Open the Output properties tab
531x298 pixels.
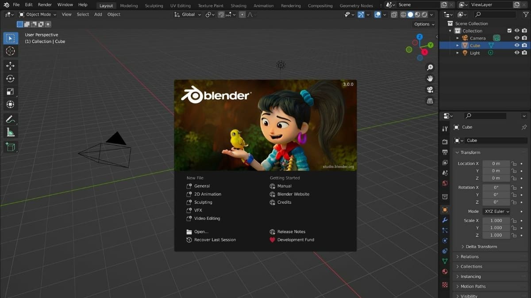tap(445, 152)
